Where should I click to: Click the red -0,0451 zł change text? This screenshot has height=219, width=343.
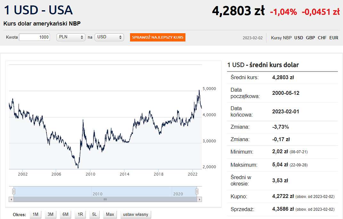pos(321,12)
